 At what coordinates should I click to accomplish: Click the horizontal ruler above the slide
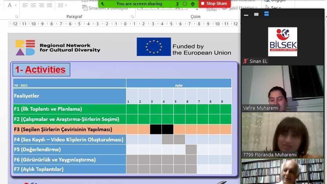pos(124,24)
